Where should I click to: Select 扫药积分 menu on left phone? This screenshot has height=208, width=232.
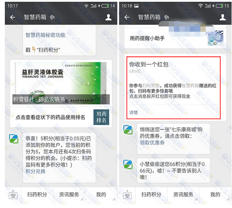pyautogui.click(x=37, y=194)
